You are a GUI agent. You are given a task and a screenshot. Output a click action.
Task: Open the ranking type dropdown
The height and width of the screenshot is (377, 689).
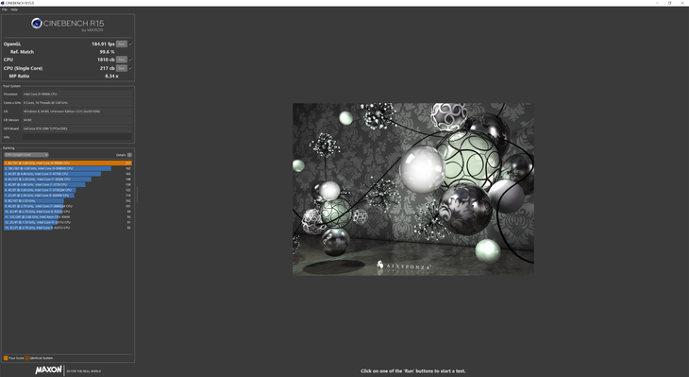pos(25,155)
